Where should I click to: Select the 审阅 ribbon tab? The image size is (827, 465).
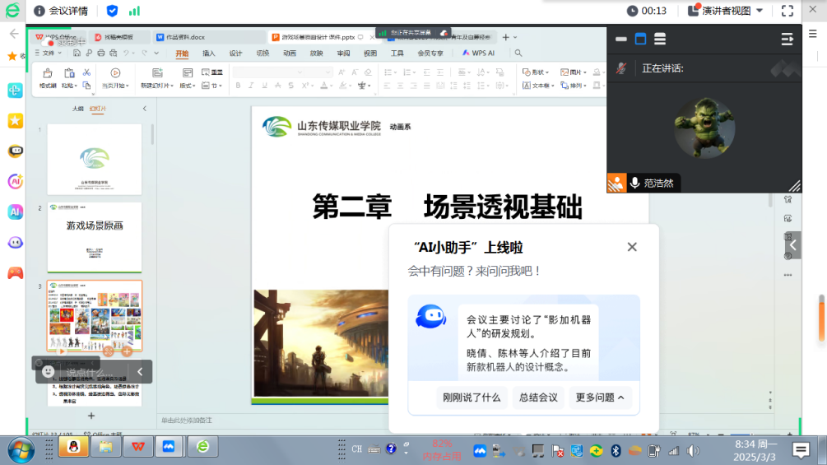pos(343,53)
